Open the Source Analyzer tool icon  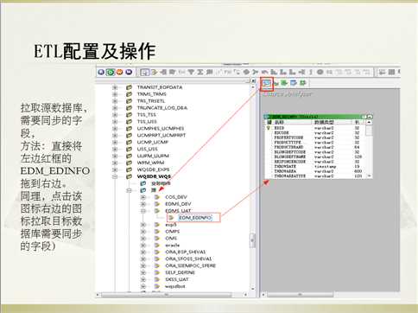coord(267,84)
